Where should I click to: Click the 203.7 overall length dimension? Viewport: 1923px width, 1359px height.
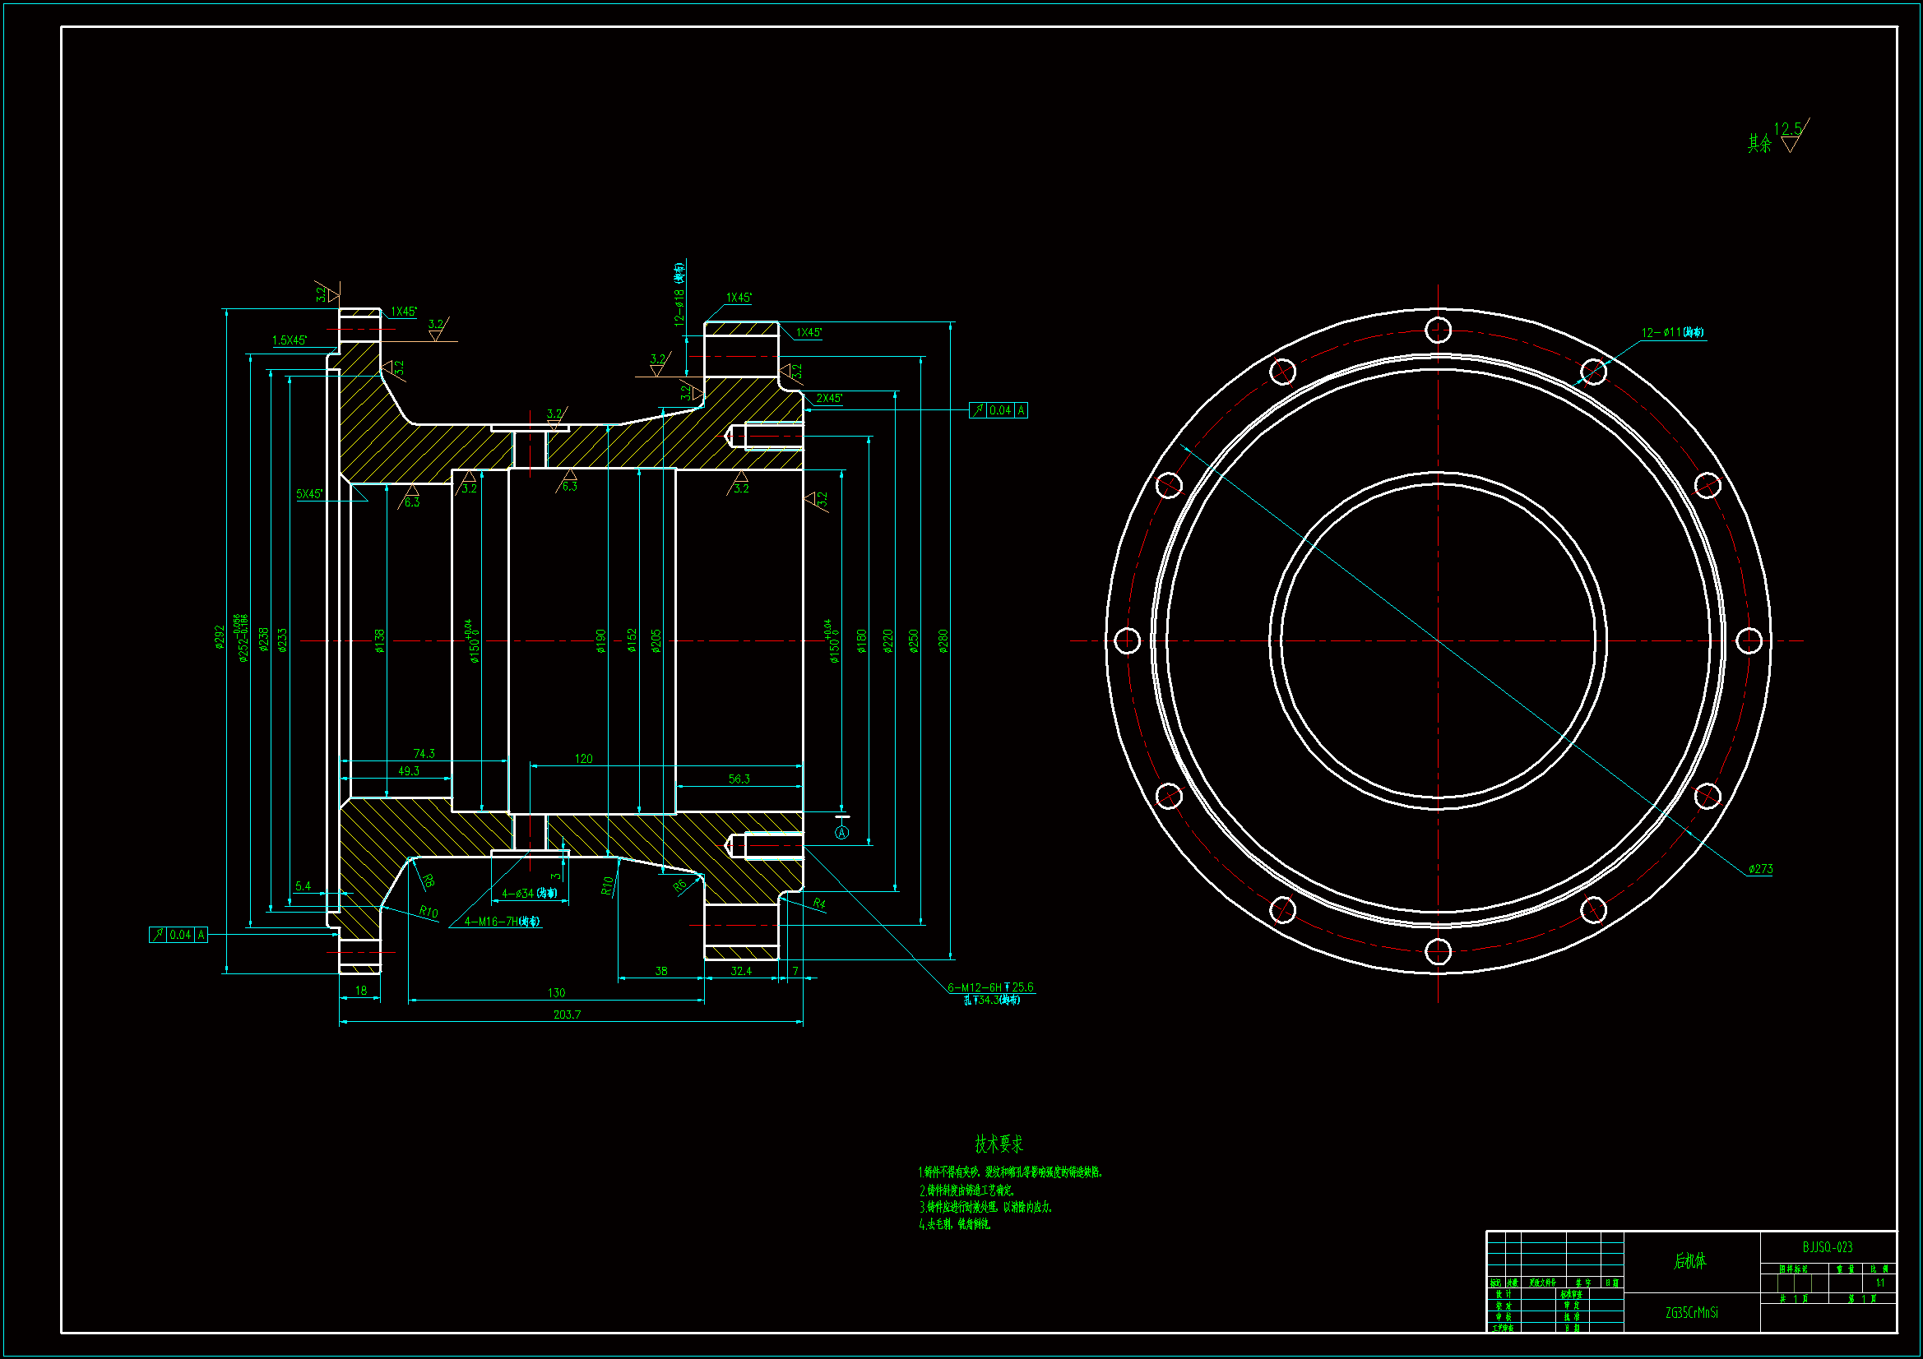click(x=567, y=1014)
